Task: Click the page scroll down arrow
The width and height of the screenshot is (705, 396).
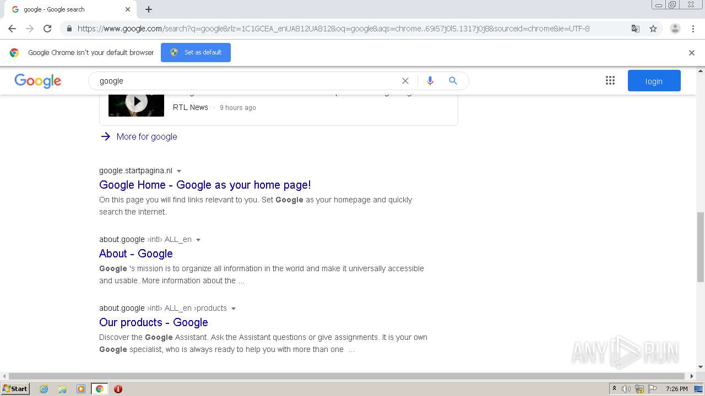Action: point(701,367)
